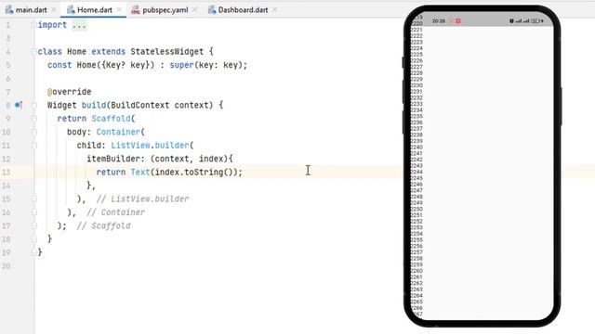
Task: Click list item 2230 on the phone
Action: tap(416, 85)
